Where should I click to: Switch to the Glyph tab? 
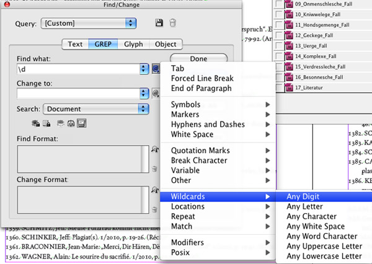132,44
